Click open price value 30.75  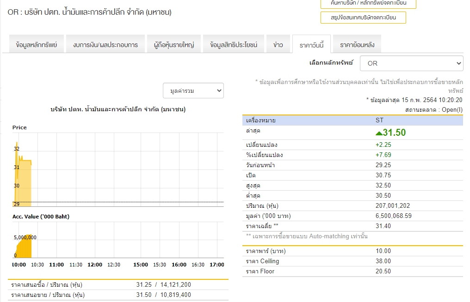pyautogui.click(x=383, y=175)
